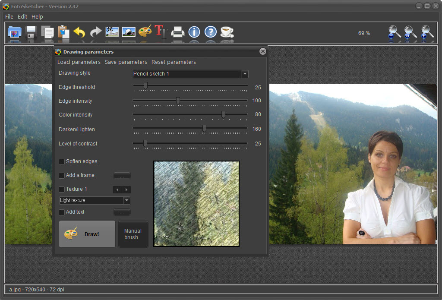Check the Add text option
Viewport: 442px width, 300px height.
pos(62,212)
